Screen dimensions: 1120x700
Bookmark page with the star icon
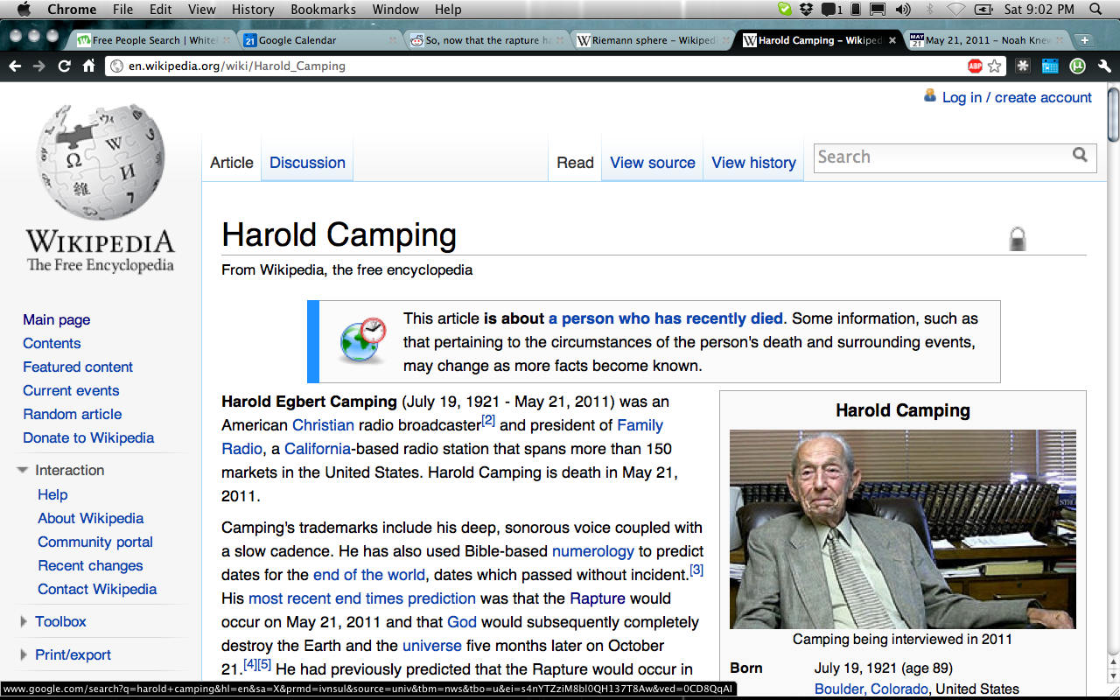pyautogui.click(x=995, y=66)
